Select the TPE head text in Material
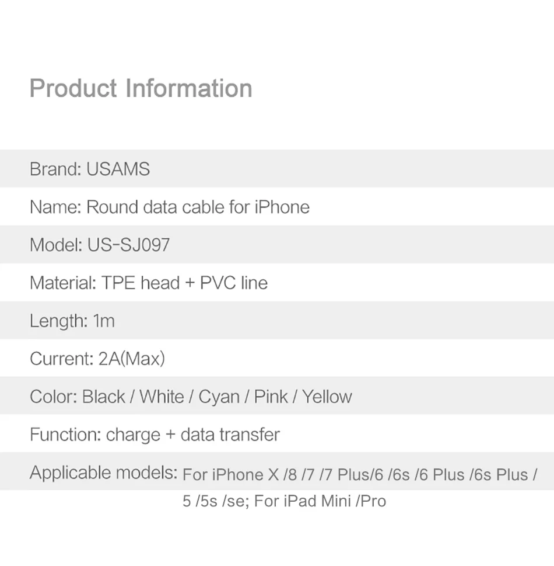Screen dimensions: 554x566 (x=140, y=283)
